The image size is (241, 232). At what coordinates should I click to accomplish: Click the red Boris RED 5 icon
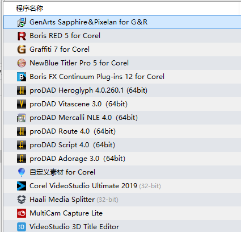pos(22,36)
